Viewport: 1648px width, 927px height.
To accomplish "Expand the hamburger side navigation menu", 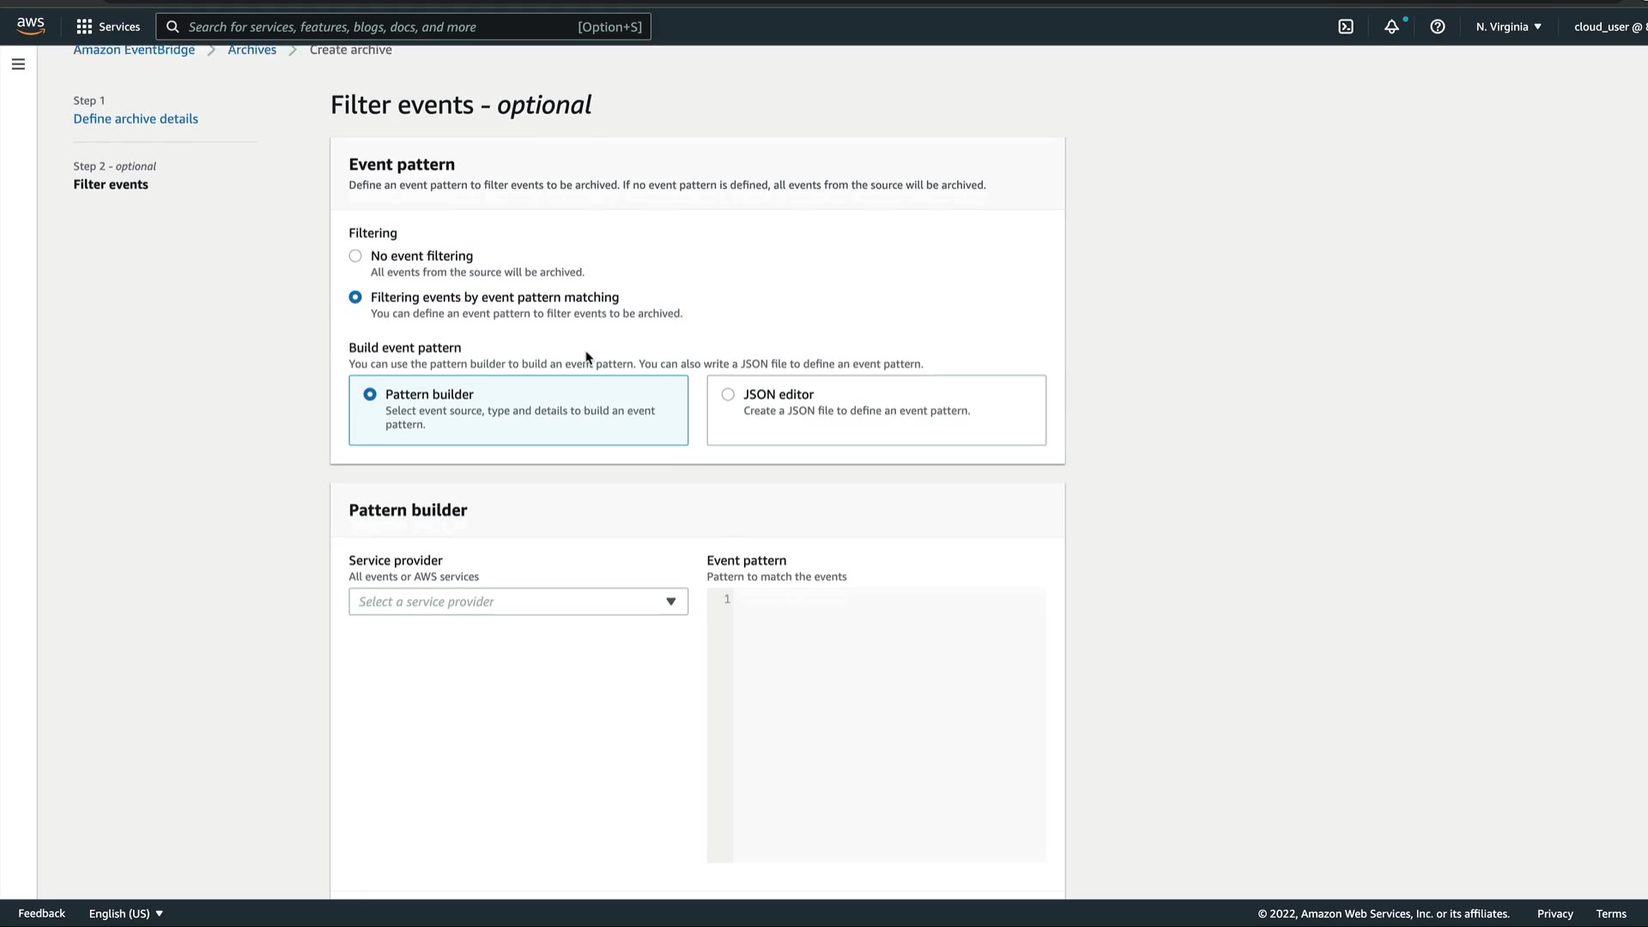I will [x=18, y=64].
